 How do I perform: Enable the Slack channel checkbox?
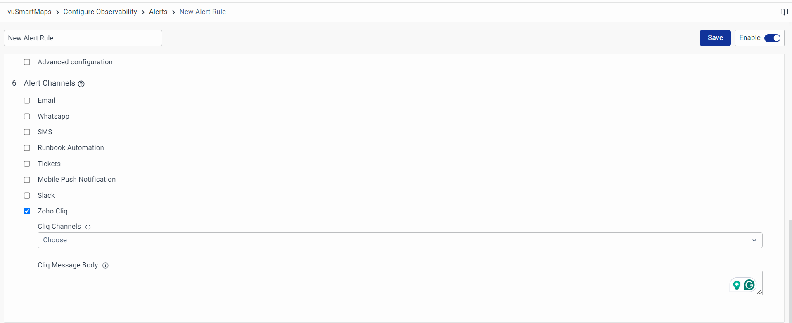pyautogui.click(x=27, y=196)
